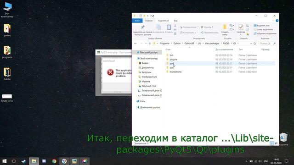Open Документы in navigation pane
Screen dimensions: 294x165
click(x=146, y=67)
